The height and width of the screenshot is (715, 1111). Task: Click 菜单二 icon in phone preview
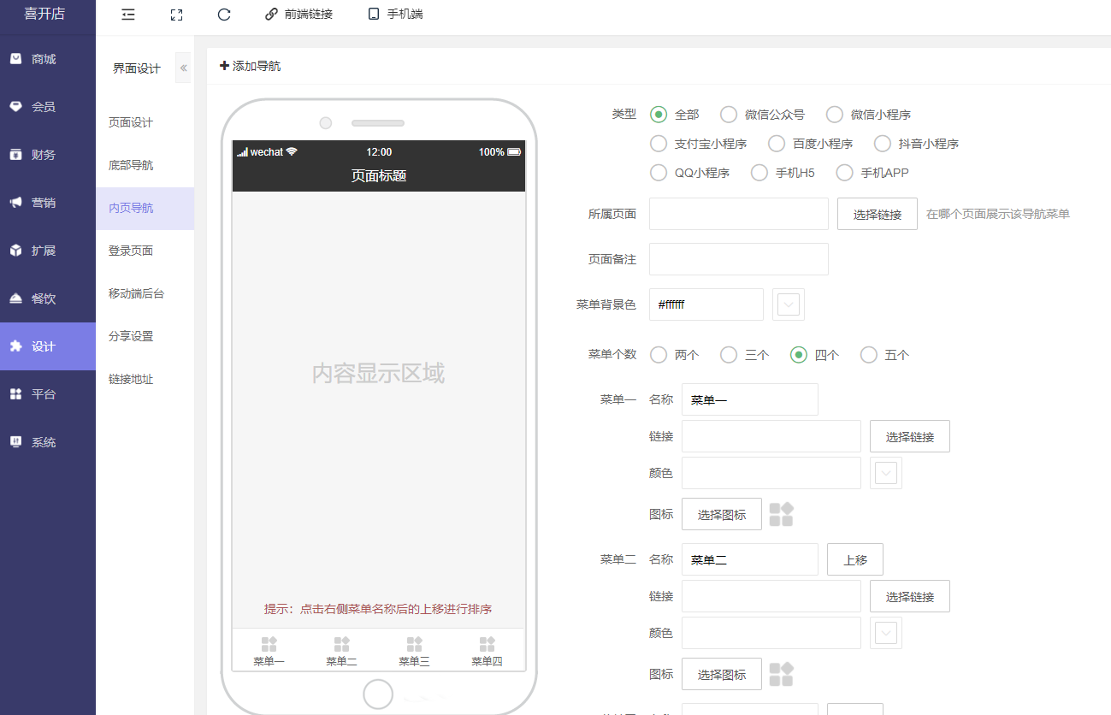pyautogui.click(x=341, y=644)
